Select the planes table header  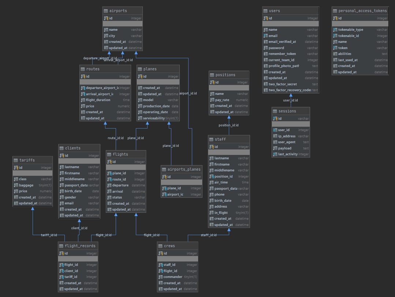tap(150, 69)
